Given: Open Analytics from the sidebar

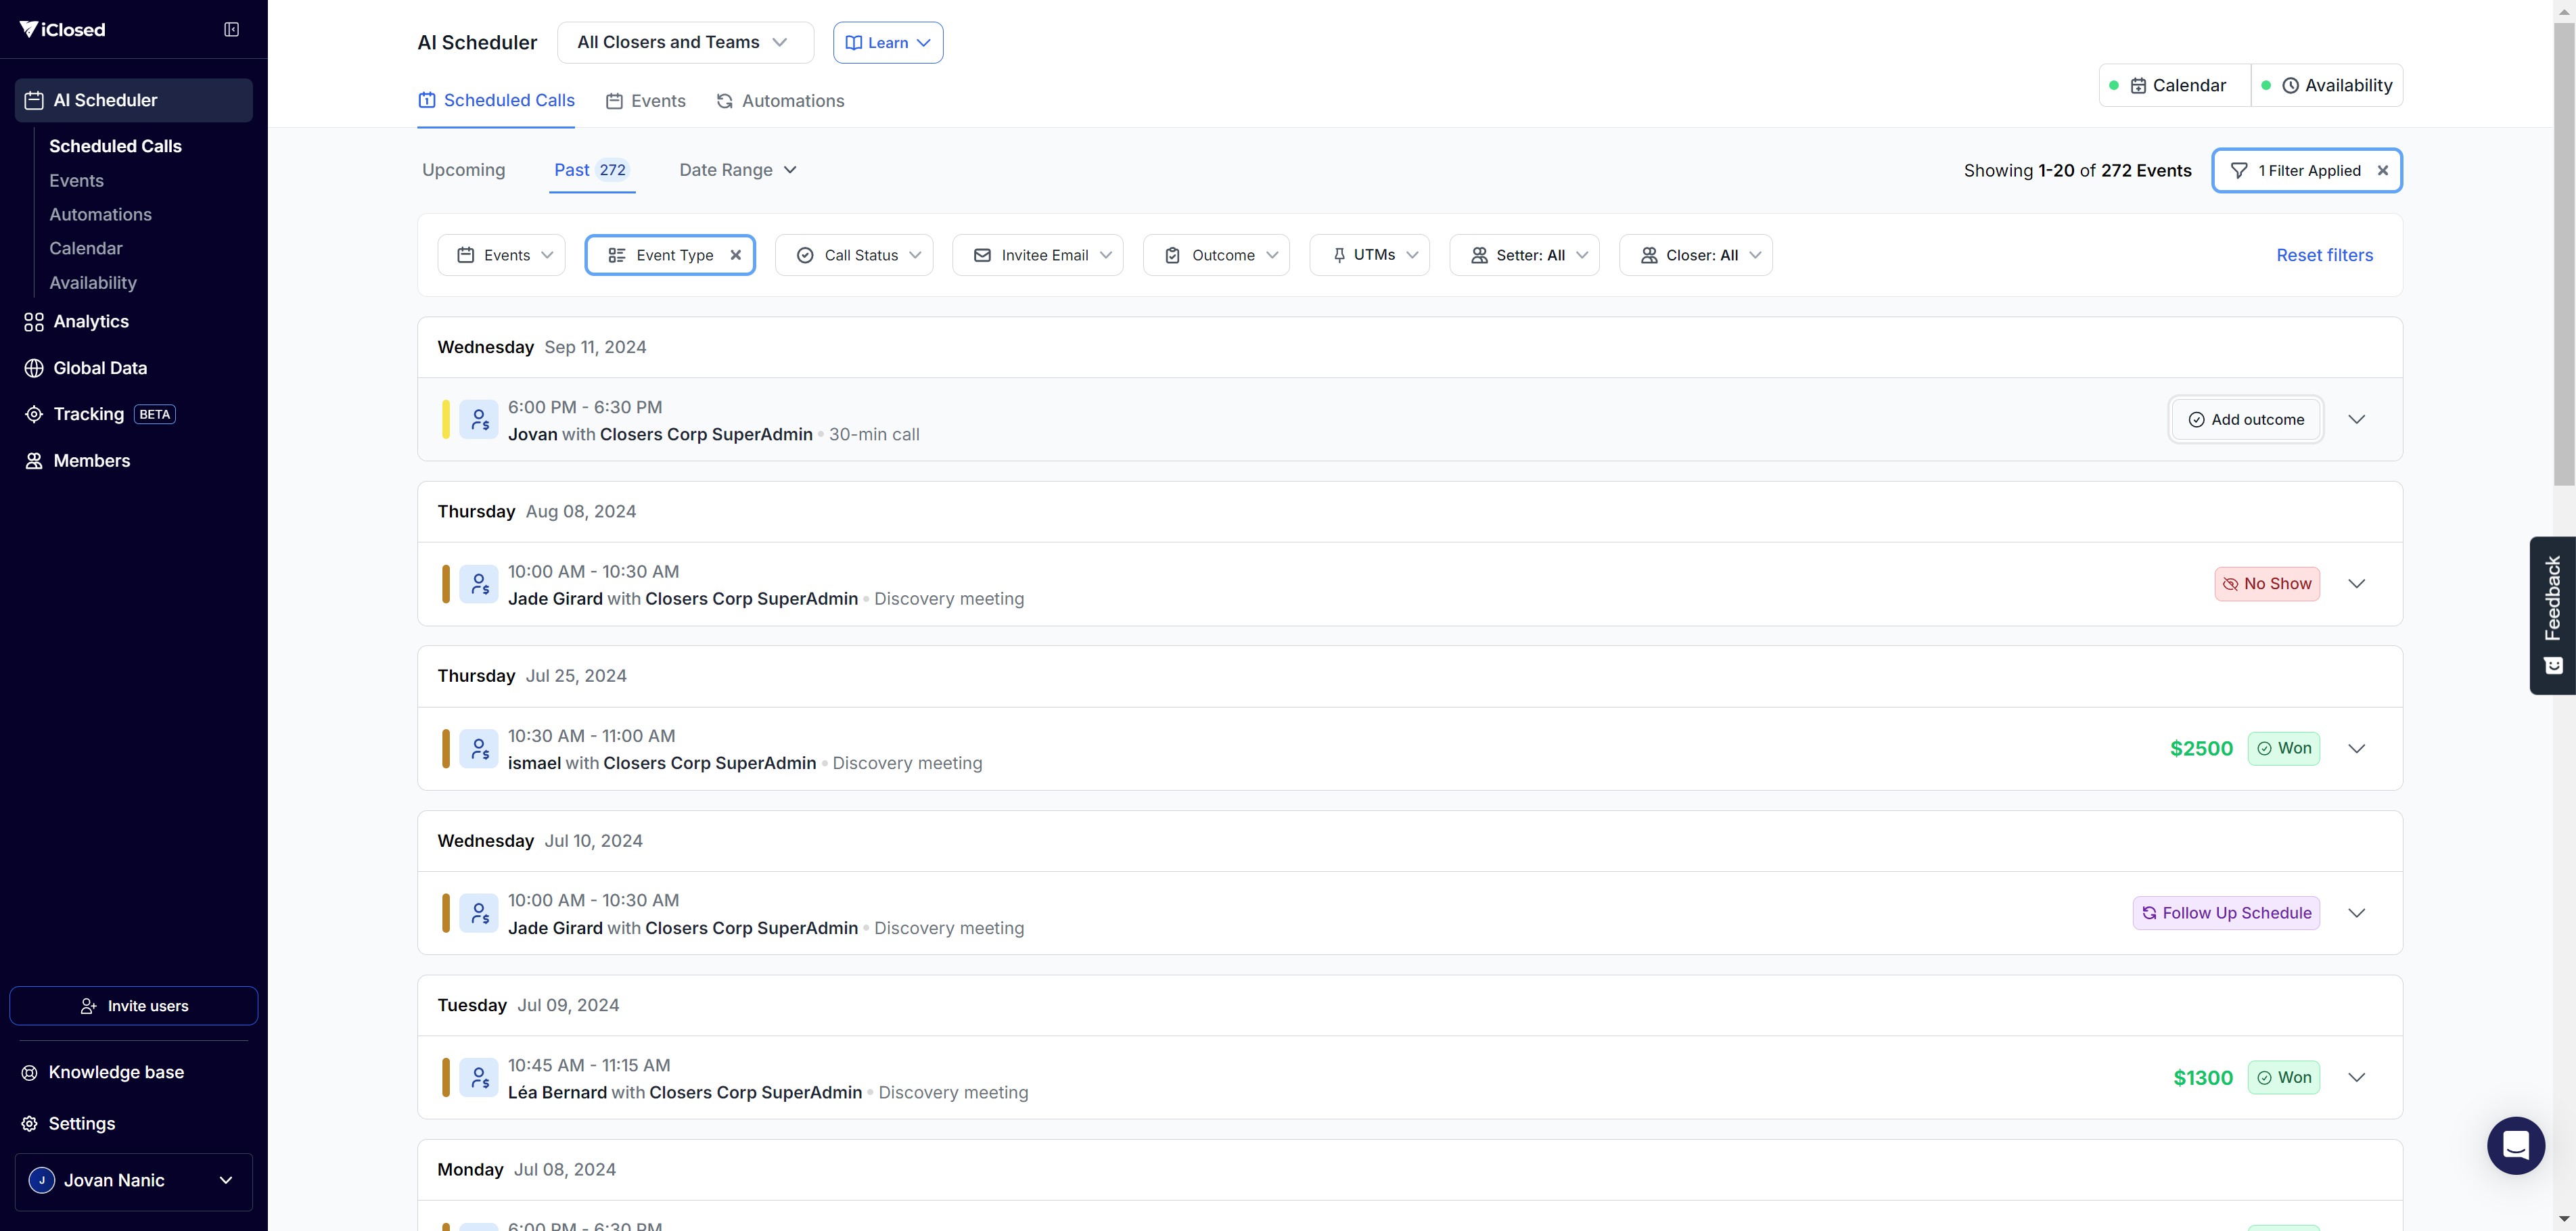Looking at the screenshot, I should [x=91, y=322].
